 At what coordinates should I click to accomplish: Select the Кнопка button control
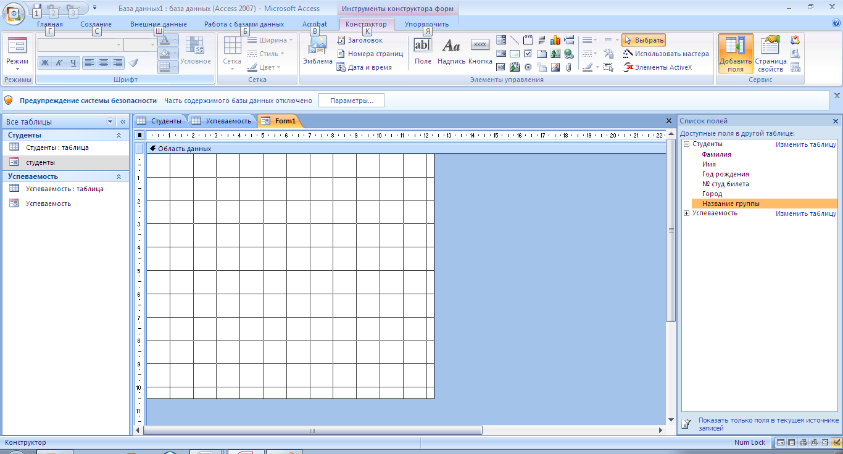[x=480, y=51]
